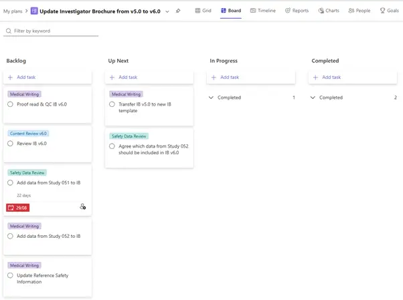Image resolution: width=403 pixels, height=300 pixels.
Task: Click the red 29/08 due date badge
Action: pyautogui.click(x=18, y=208)
